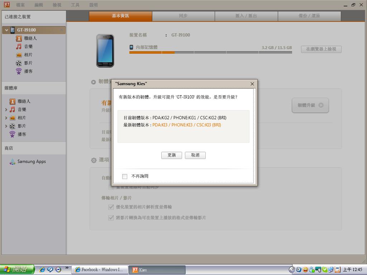Viewport: 367px width, 275px height.
Task: Open device 影片 film reel icon under GT-I9100
Action: pos(19,63)
